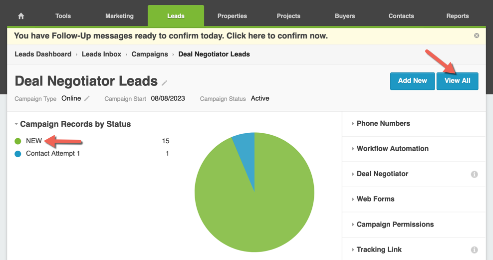
Task: Switch to the Reports tab
Action: click(x=458, y=16)
